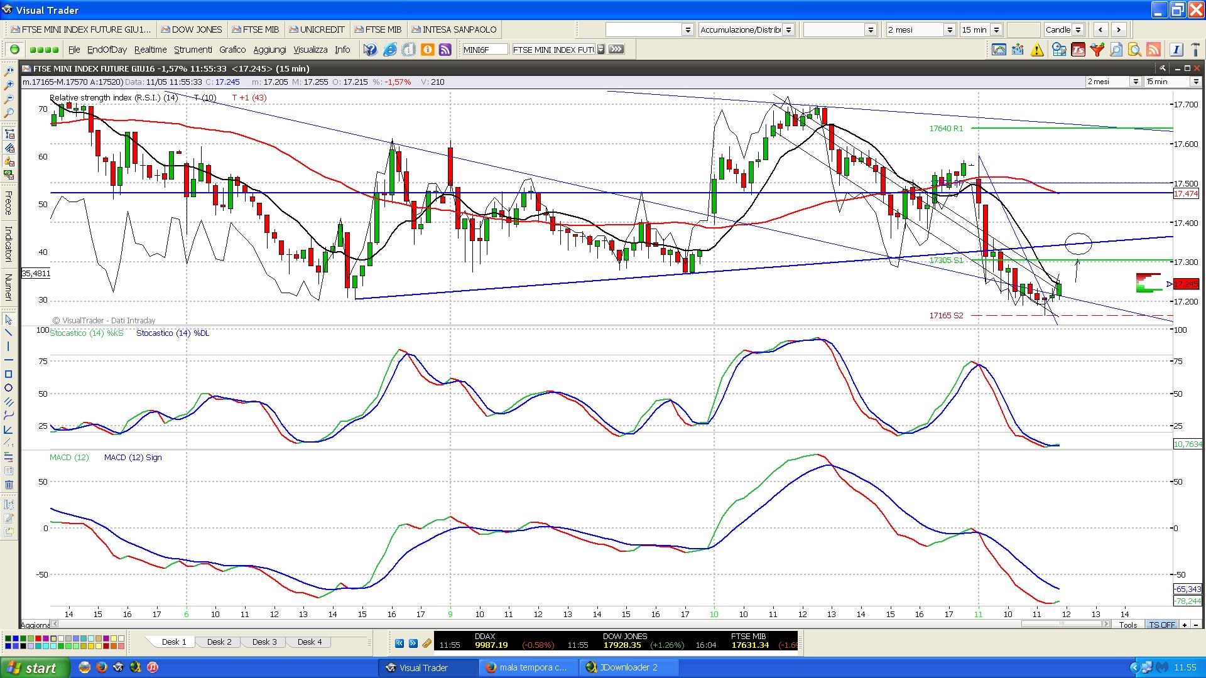
Task: Click the go arrows button beside symbol name
Action: (x=616, y=49)
